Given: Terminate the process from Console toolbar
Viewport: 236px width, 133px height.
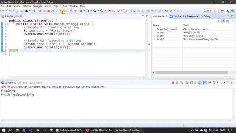Looking at the screenshot, I should 173,83.
